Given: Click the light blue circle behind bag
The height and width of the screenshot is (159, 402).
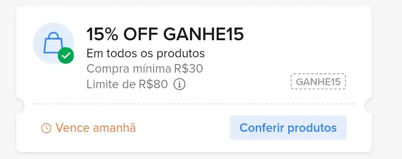Looking at the screenshot, I should pos(53,43).
